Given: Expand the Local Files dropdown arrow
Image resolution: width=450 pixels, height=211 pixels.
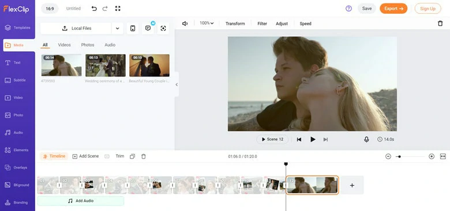Looking at the screenshot, I should pyautogui.click(x=117, y=28).
